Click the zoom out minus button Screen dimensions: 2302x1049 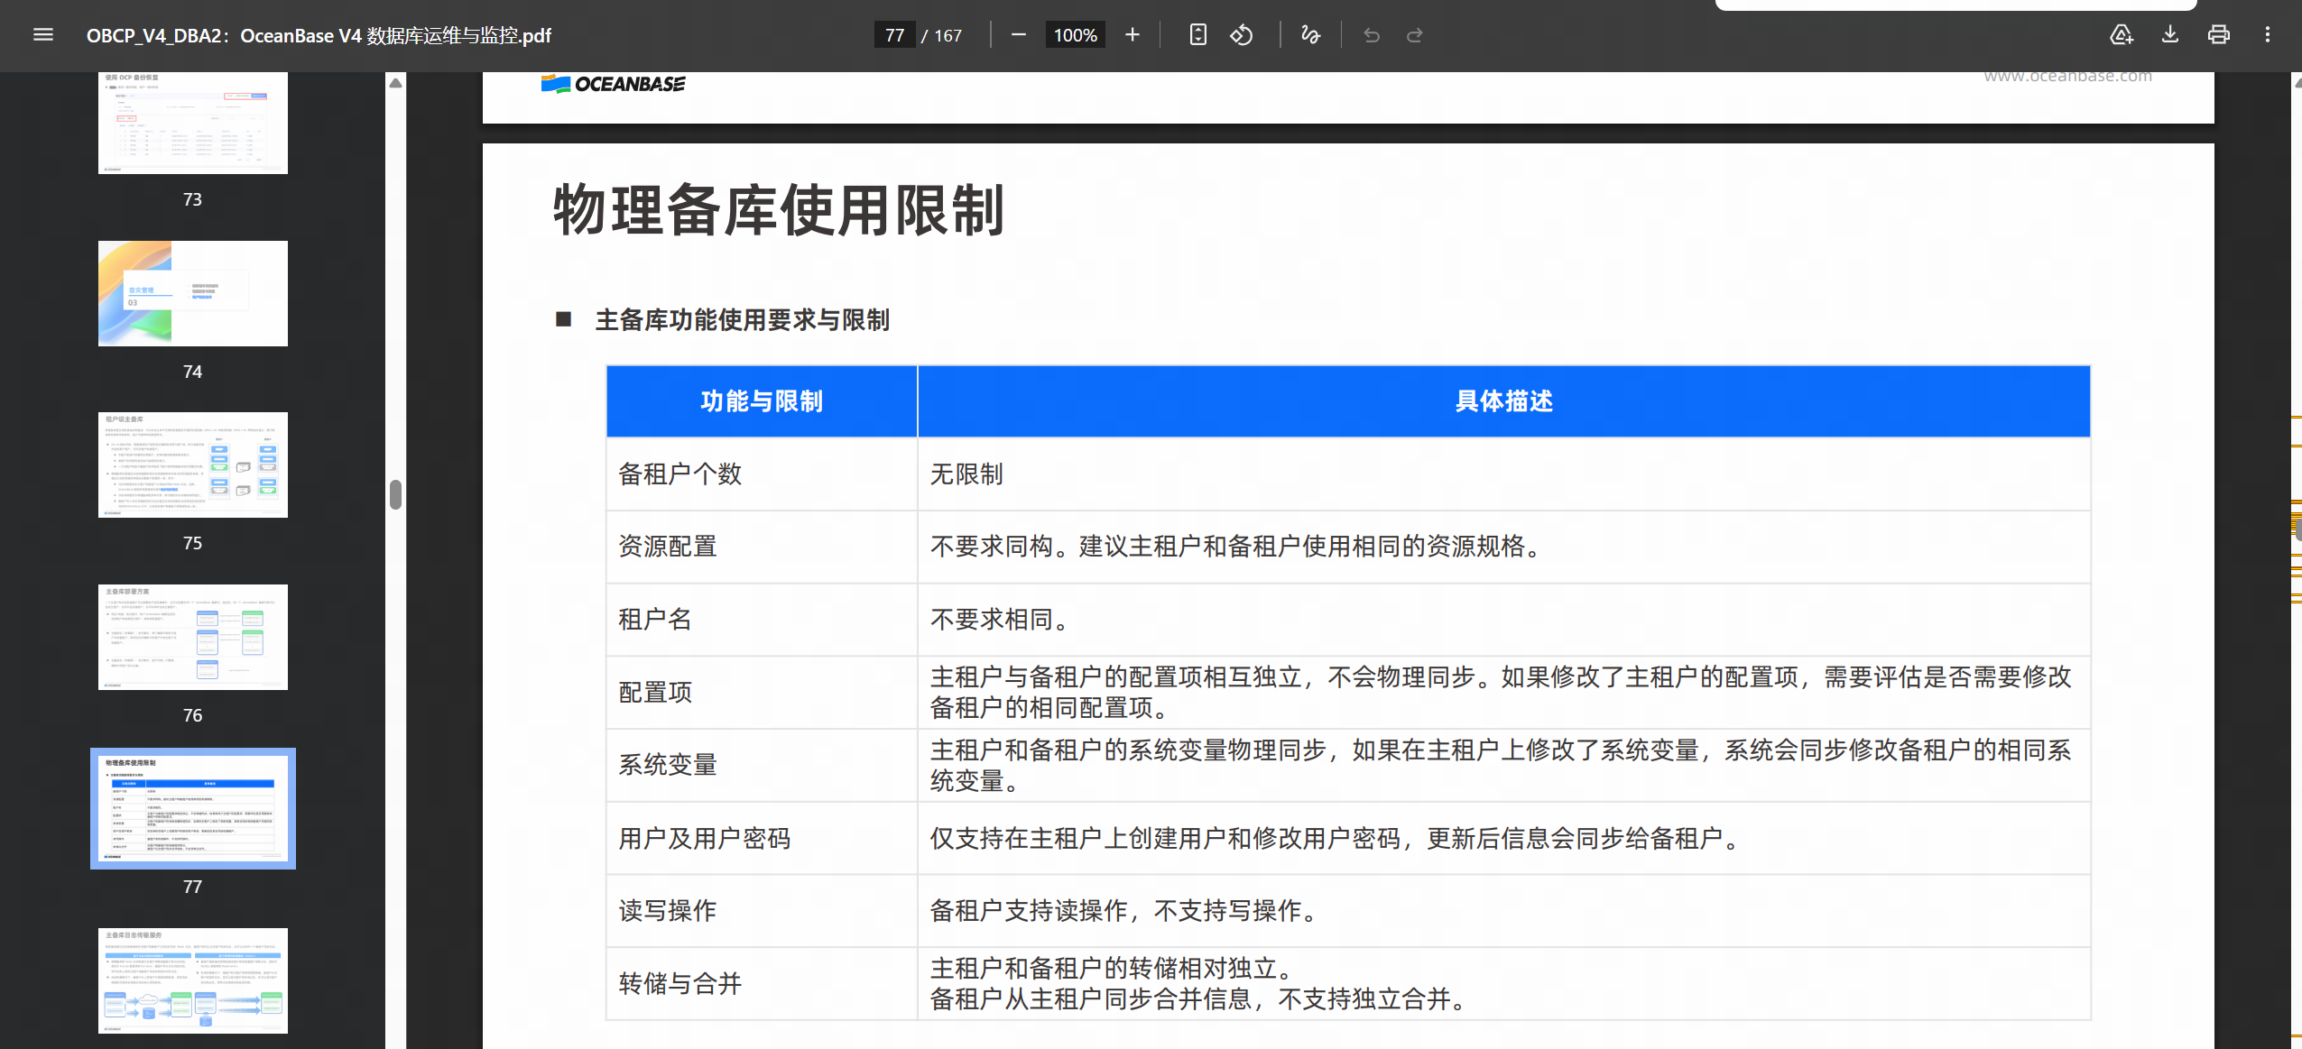coord(1018,35)
